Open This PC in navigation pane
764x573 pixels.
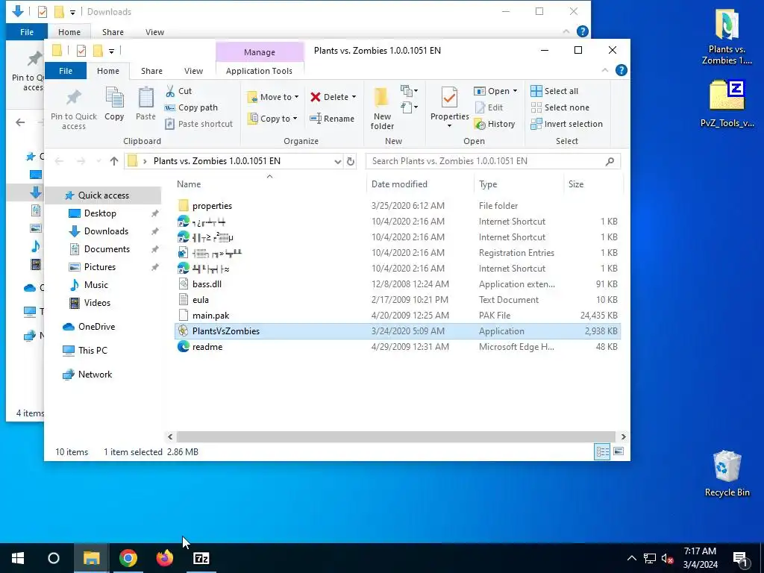[92, 351]
